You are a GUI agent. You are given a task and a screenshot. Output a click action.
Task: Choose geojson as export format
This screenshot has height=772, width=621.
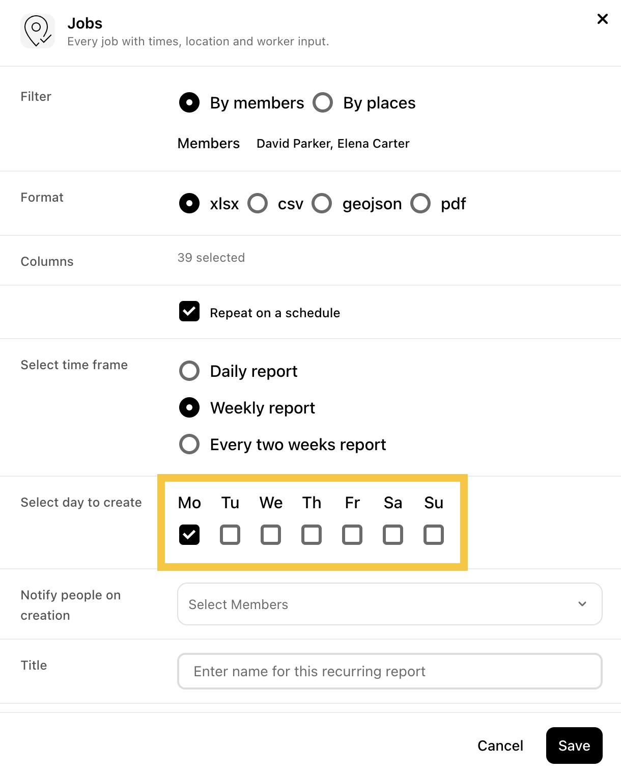click(322, 203)
